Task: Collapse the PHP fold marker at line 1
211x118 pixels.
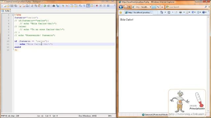Action: (13, 15)
